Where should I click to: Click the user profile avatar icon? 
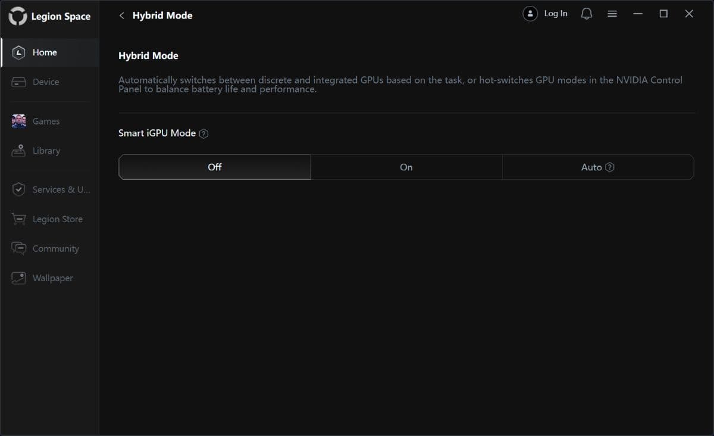click(530, 14)
